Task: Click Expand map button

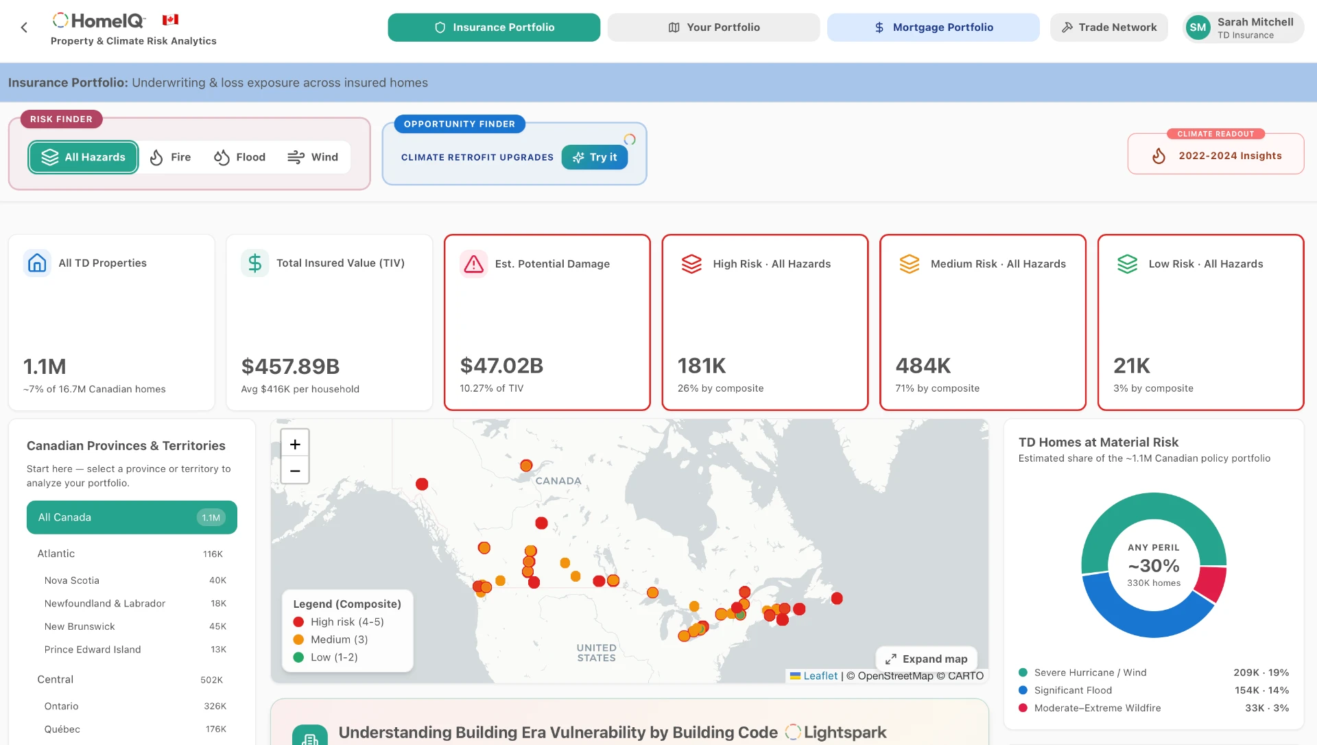Action: click(x=926, y=659)
